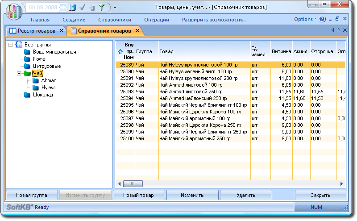Open the Справочники ribbon tab

[115, 20]
